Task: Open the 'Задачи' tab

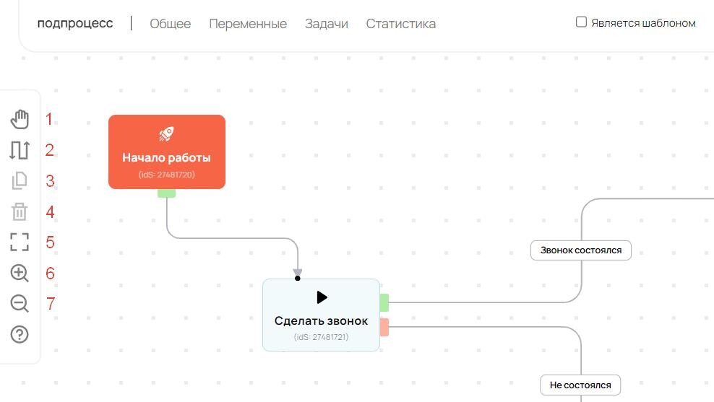Action: 327,24
